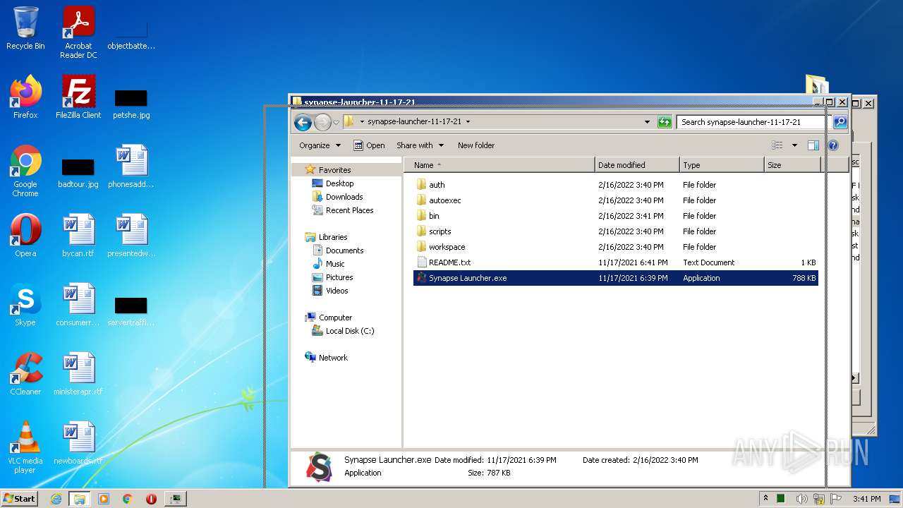
Task: Expand the views options dropdown arrow
Action: coord(794,145)
